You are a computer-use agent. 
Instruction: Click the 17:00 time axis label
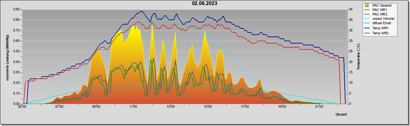[245, 107]
